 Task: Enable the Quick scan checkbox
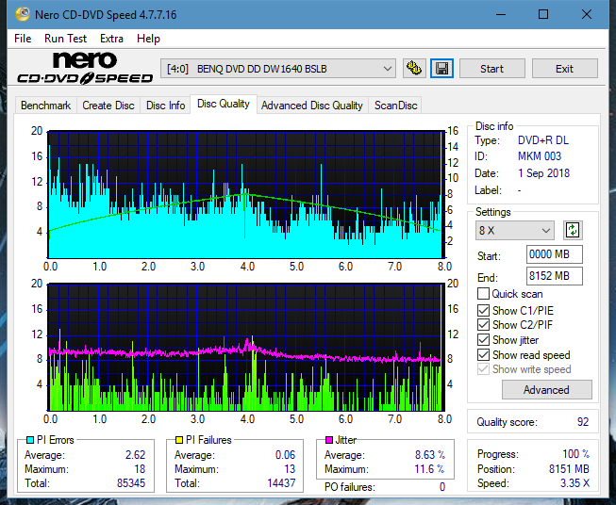point(483,294)
